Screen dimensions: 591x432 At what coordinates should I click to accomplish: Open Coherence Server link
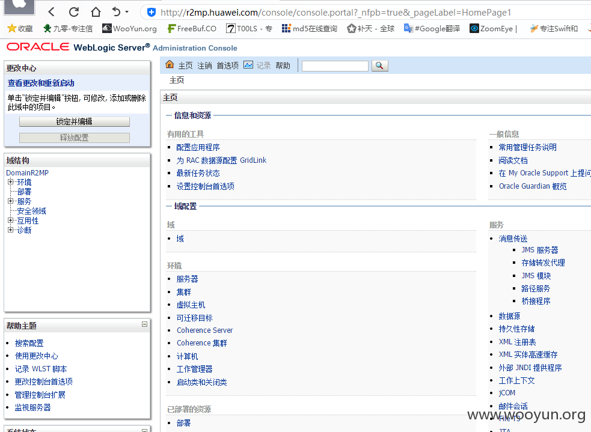point(204,330)
